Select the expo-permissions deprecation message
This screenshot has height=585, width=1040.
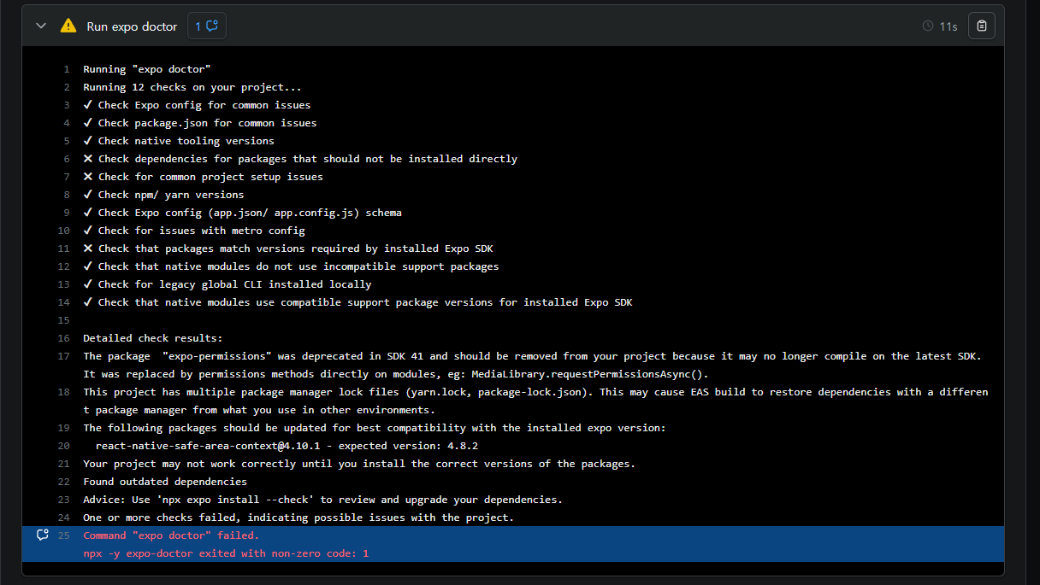[533, 365]
